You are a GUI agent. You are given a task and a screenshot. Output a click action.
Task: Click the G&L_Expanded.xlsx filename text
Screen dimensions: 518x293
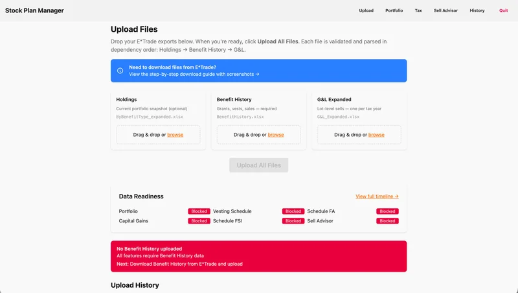[338, 117]
